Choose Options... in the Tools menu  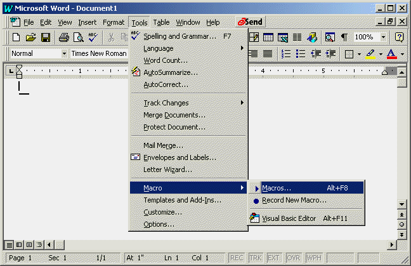pyautogui.click(x=159, y=224)
